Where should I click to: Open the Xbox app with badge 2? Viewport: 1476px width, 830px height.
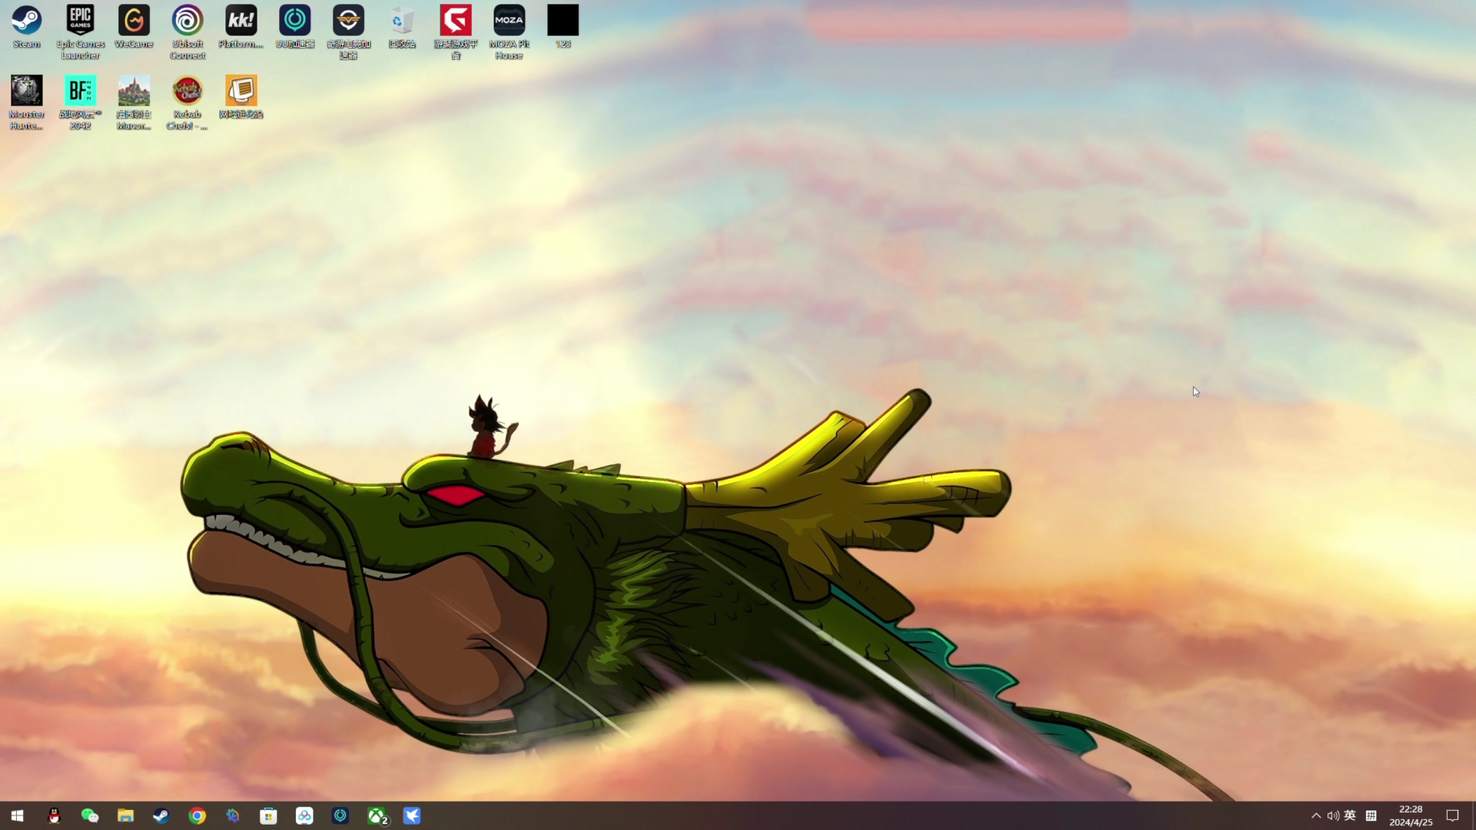click(376, 816)
